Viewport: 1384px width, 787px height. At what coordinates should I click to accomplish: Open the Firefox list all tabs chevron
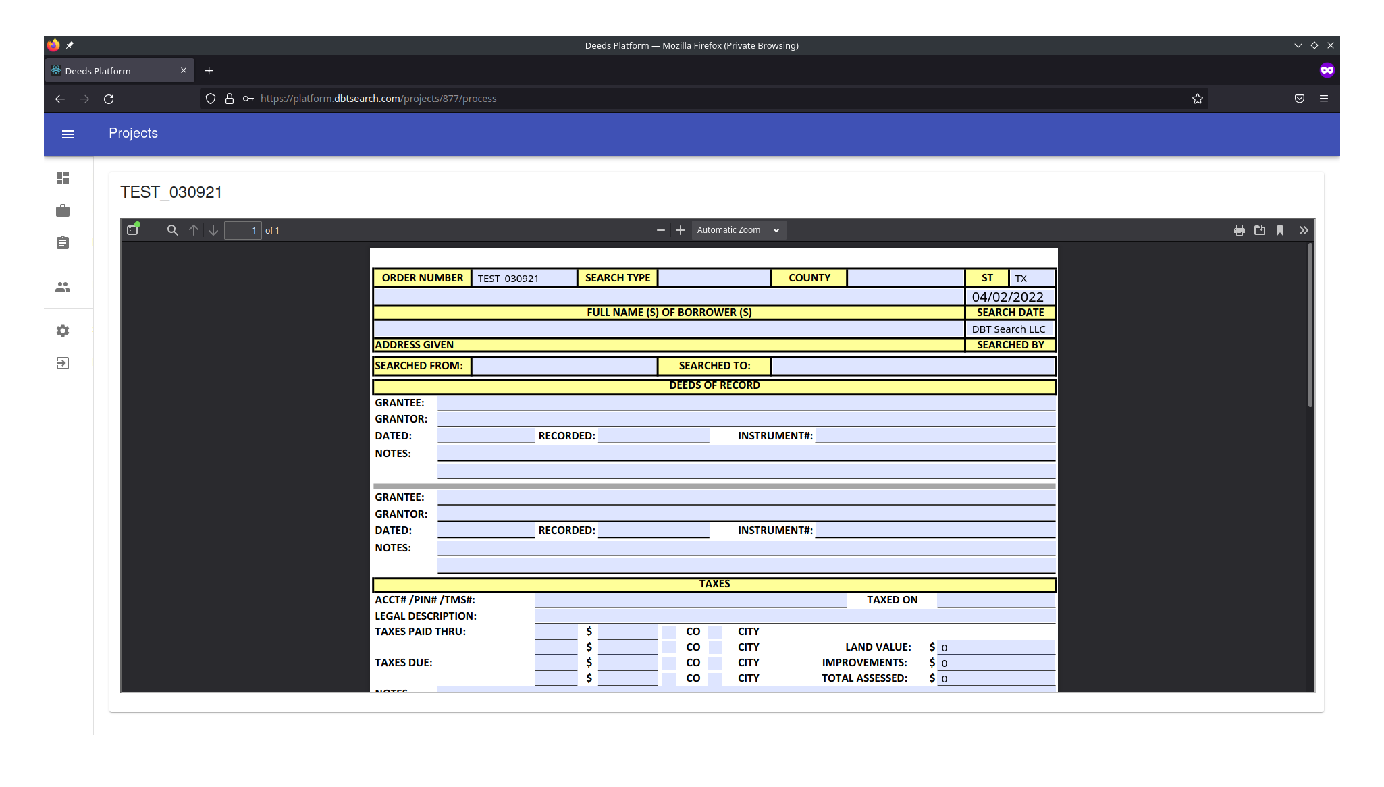[x=1298, y=45]
